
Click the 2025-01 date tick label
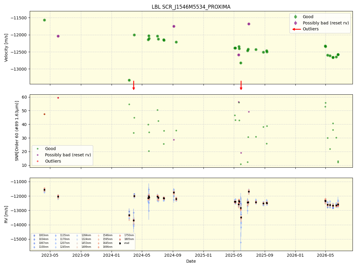(203, 255)
